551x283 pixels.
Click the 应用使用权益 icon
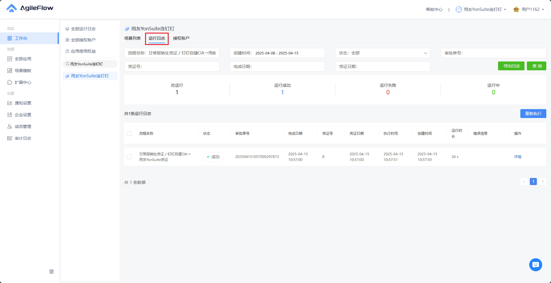[x=67, y=51]
